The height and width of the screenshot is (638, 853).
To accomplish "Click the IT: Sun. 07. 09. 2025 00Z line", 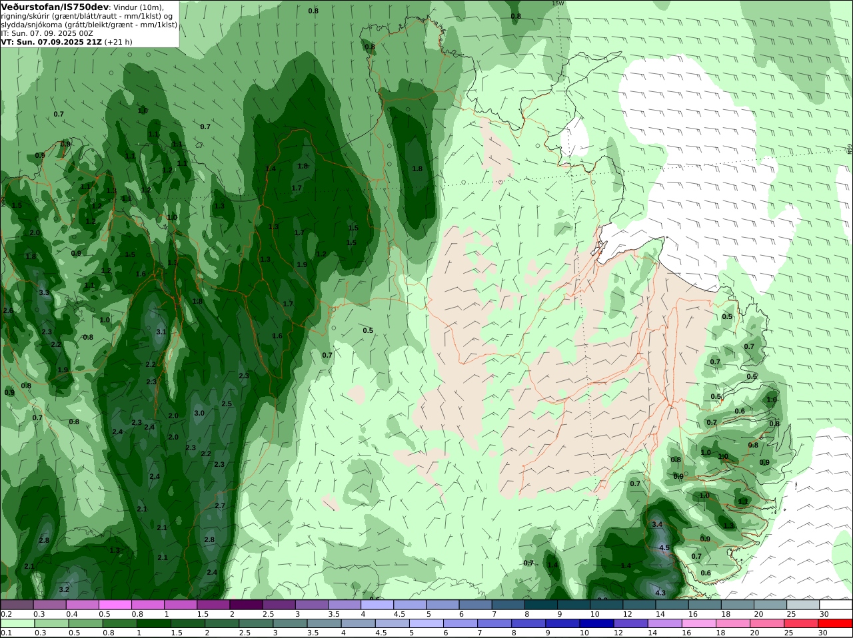I will pyautogui.click(x=47, y=33).
